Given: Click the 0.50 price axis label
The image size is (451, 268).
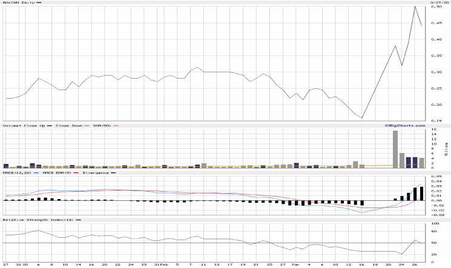Looking at the screenshot, I should click(x=436, y=24).
